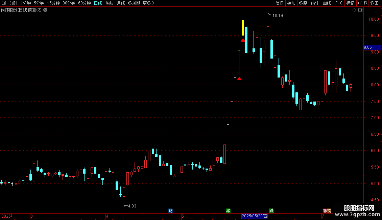The image size is (382, 220).
Task: Click the 标记 mark button
Action: [350, 3]
